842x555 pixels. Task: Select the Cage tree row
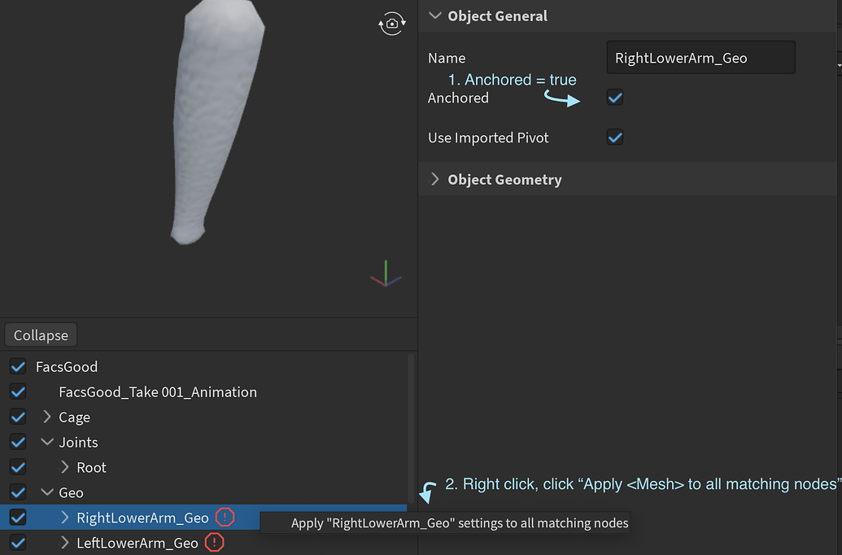tap(203, 417)
